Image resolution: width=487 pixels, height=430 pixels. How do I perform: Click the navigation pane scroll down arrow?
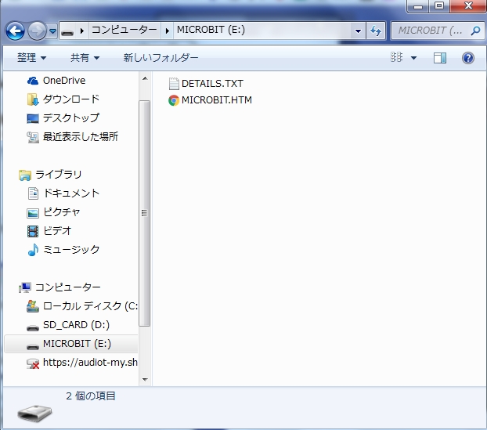(x=145, y=379)
